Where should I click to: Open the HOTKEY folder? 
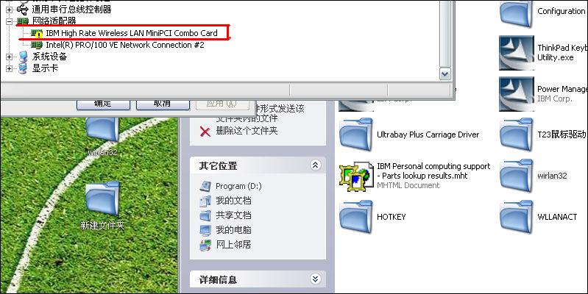pyautogui.click(x=356, y=217)
